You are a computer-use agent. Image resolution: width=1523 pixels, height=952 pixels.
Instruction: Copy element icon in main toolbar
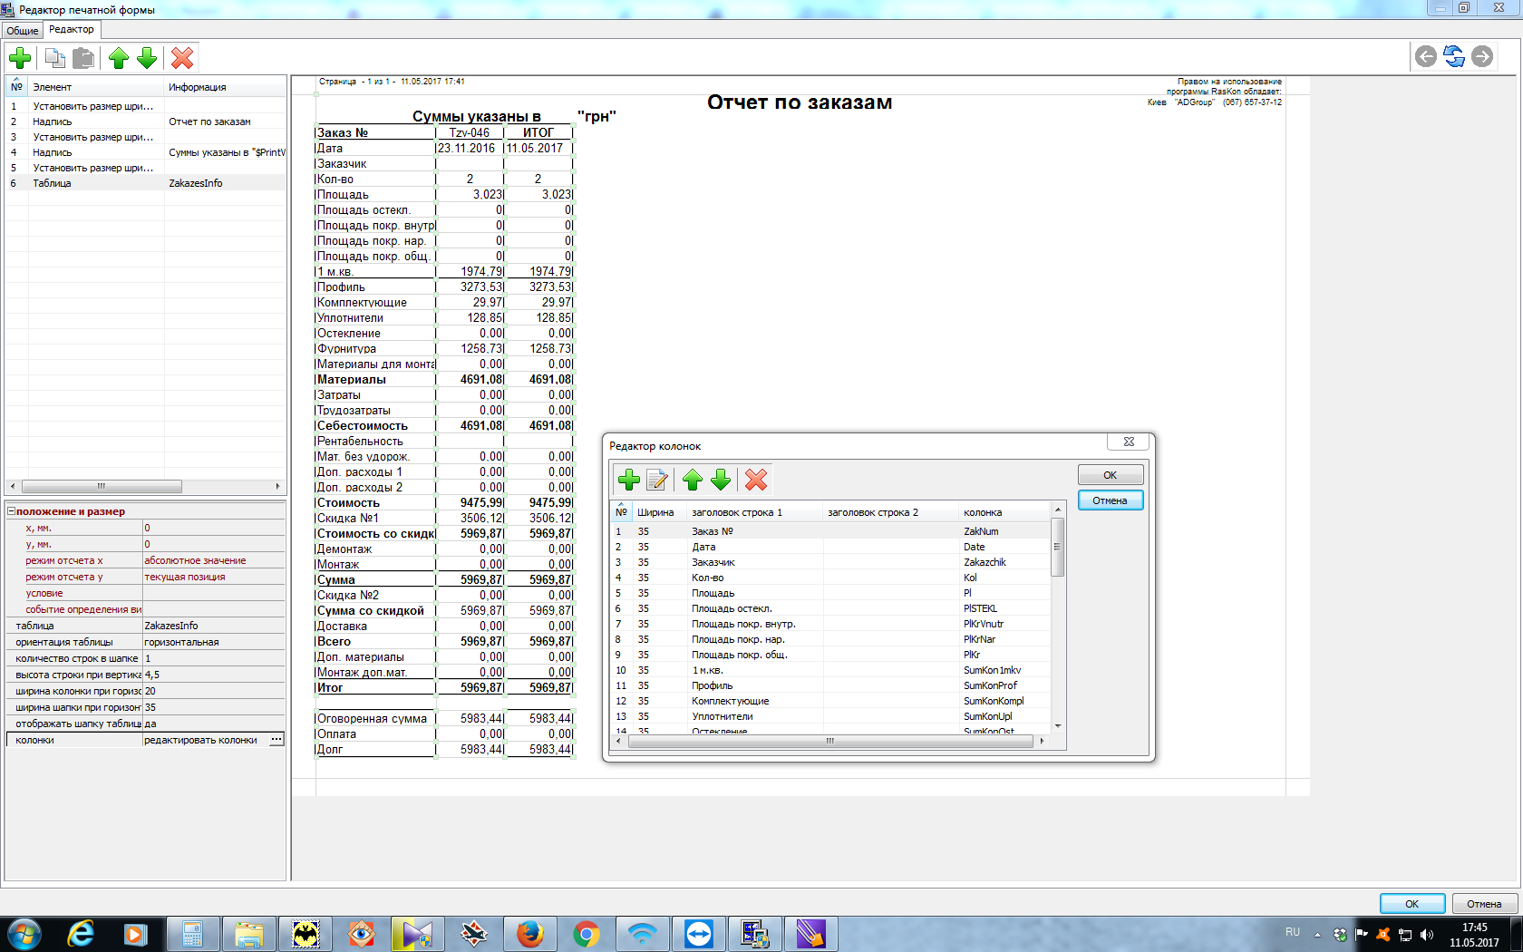(x=55, y=58)
